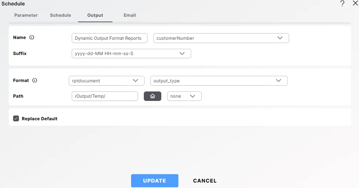Expand the output_type dropdown
Image resolution: width=359 pixels, height=188 pixels.
click(x=219, y=81)
